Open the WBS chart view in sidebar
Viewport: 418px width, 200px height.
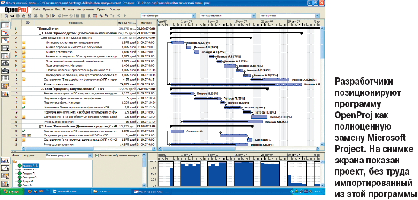point(6,62)
